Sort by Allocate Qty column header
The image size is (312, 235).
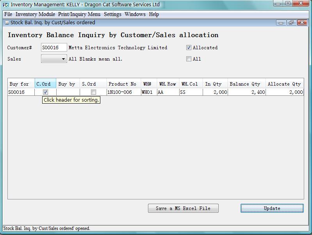pos(285,84)
